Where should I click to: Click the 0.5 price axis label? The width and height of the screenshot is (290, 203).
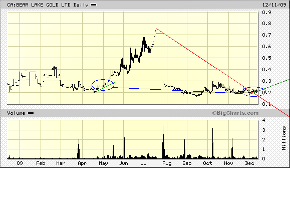coord(266,58)
